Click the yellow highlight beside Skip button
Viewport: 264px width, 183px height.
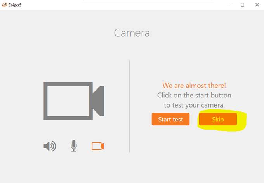tap(242, 120)
